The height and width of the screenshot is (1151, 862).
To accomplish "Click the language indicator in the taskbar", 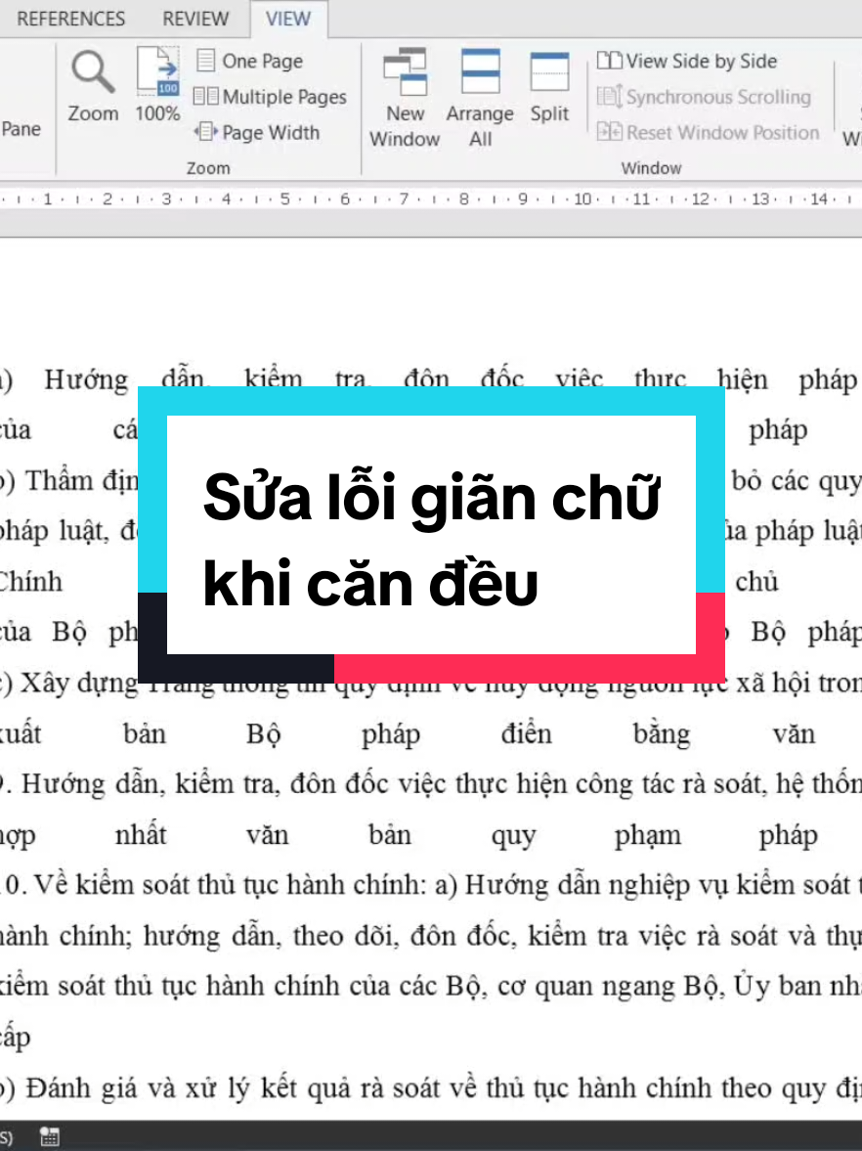I will tap(8, 1136).
